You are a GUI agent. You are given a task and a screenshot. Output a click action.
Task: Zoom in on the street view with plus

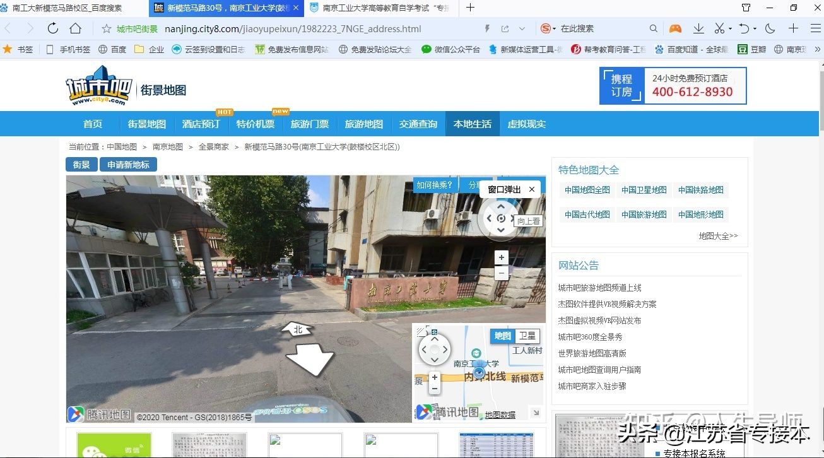click(x=500, y=257)
